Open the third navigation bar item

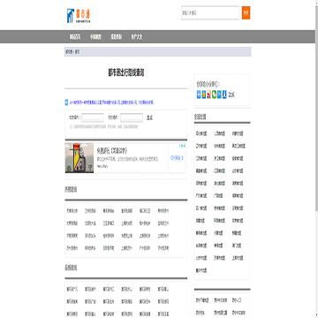click(117, 37)
